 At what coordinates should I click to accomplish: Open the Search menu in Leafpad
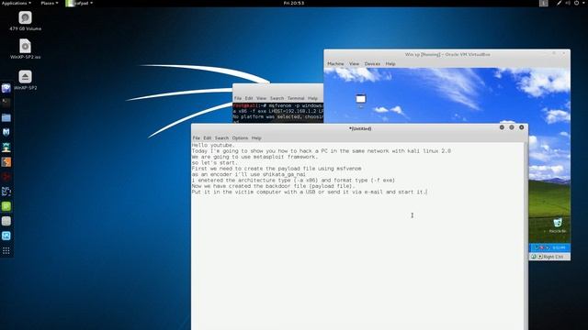tap(221, 138)
